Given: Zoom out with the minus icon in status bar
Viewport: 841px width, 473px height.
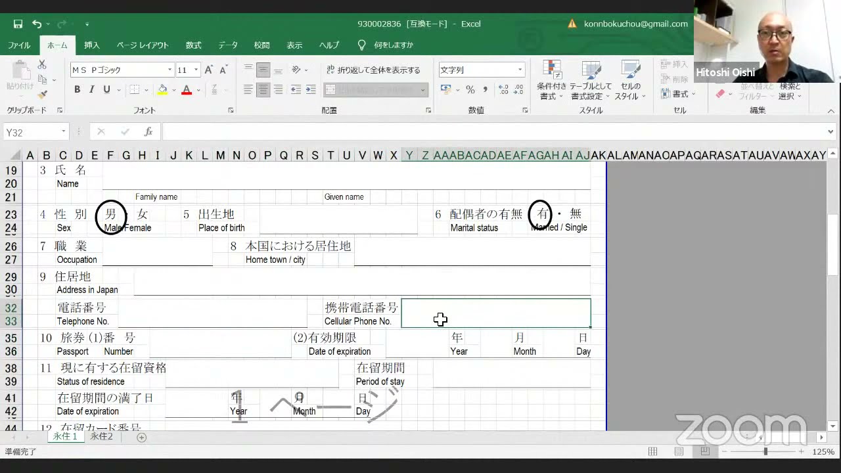Looking at the screenshot, I should 723,452.
